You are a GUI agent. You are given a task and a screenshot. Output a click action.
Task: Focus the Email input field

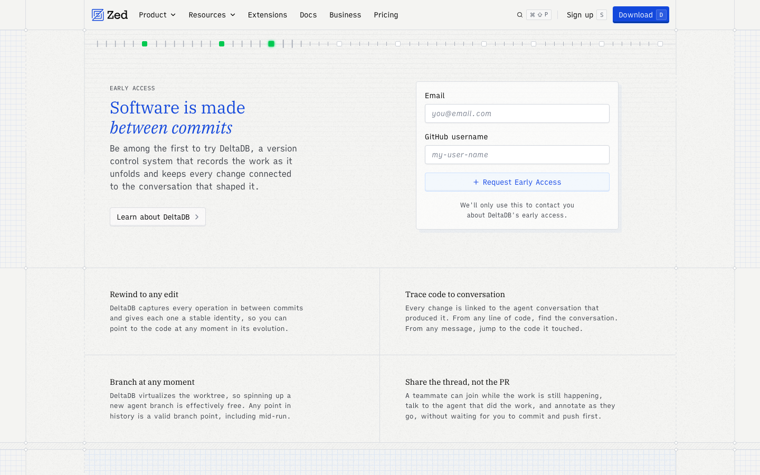coord(517,113)
